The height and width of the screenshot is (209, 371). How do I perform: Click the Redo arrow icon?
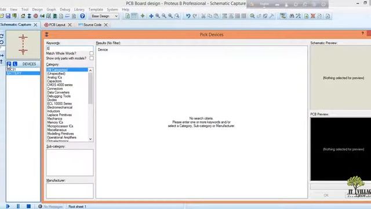pos(195,16)
